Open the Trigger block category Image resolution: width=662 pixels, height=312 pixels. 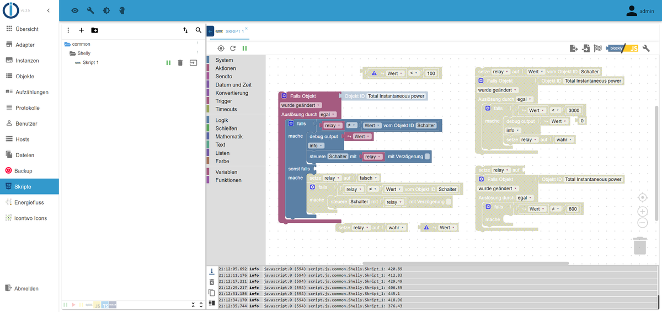223,101
